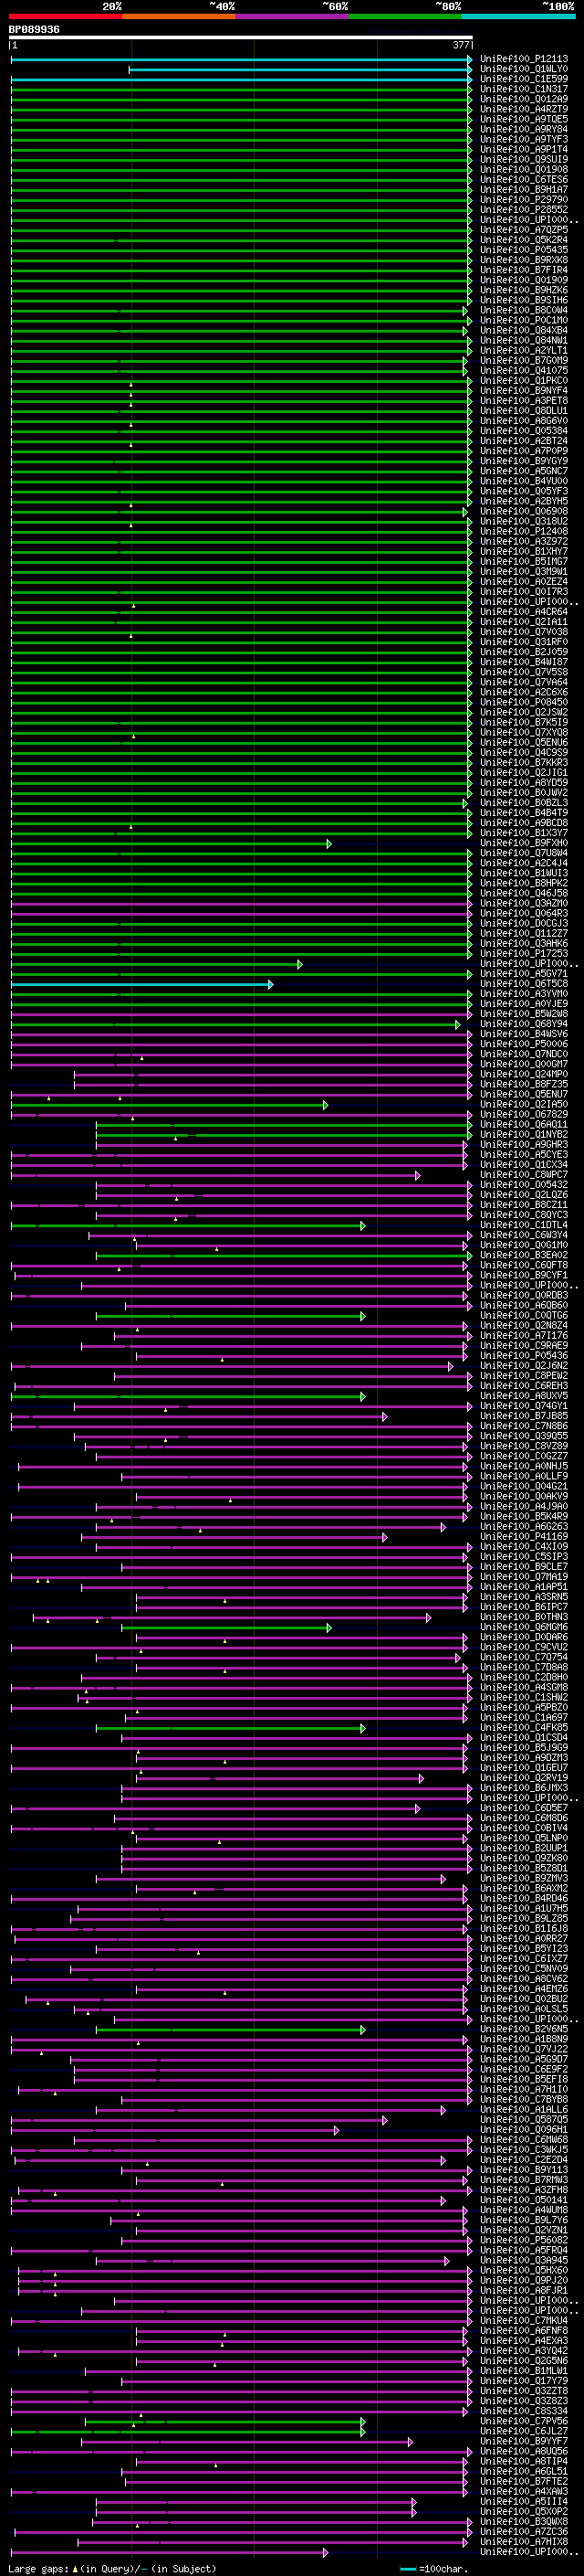Open hit UniRef100_C1N317

(524, 89)
